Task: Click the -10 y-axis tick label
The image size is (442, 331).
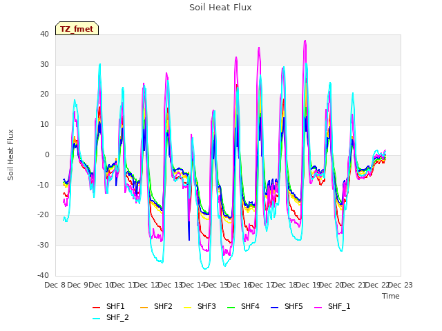Action: [43, 185]
